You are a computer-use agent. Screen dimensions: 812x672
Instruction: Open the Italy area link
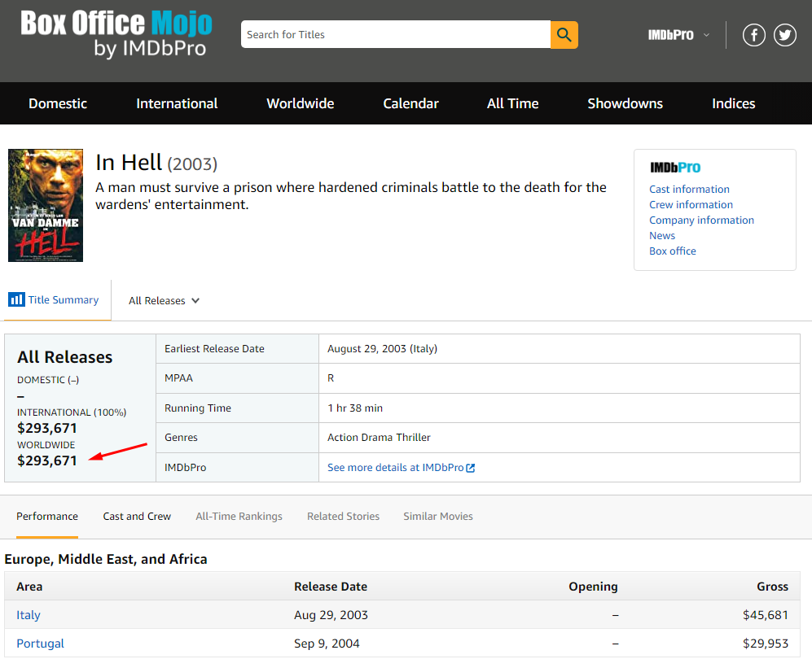29,615
